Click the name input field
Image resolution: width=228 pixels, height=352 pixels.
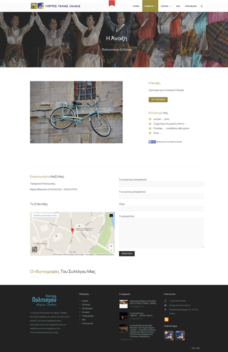(x=161, y=184)
